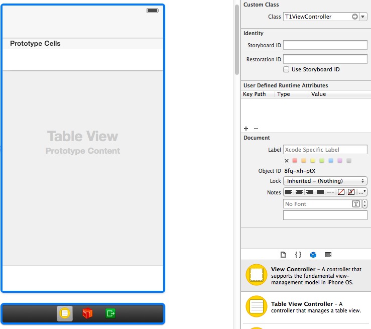Click the font size stepper

tap(364, 204)
